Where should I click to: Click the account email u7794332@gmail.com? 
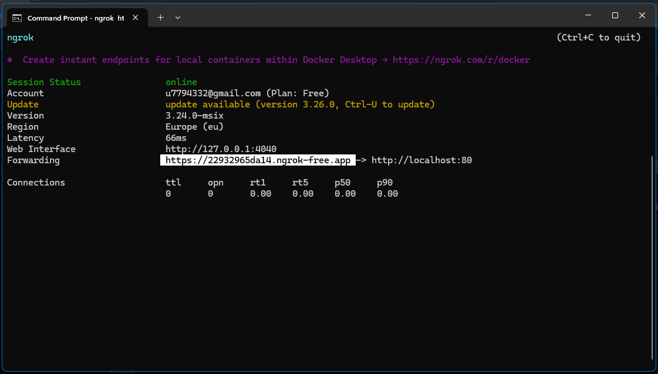coord(212,93)
